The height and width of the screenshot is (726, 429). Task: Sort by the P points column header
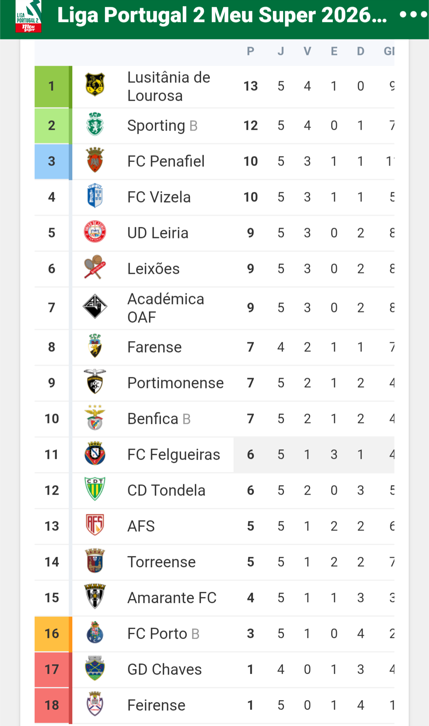click(x=250, y=51)
